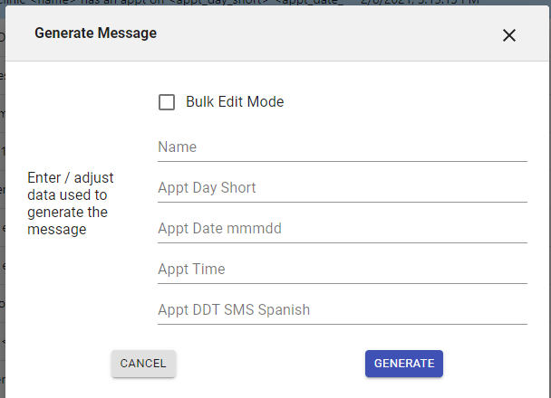Image resolution: width=551 pixels, height=398 pixels.
Task: Click blank space between Cancel and Generate
Action: click(x=270, y=364)
